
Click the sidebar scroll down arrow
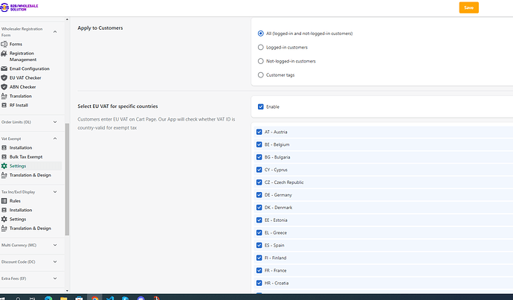click(67, 290)
